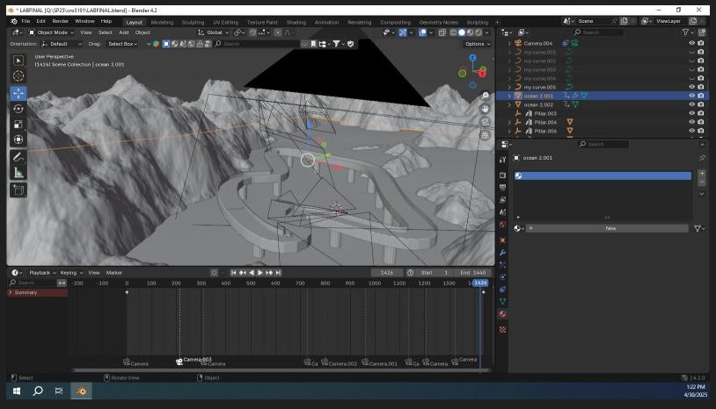Open the Tool properties tab
Image resolution: width=716 pixels, height=409 pixels.
[503, 160]
